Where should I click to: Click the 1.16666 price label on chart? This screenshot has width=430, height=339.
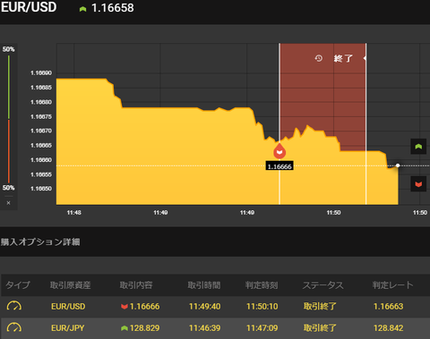(x=279, y=166)
